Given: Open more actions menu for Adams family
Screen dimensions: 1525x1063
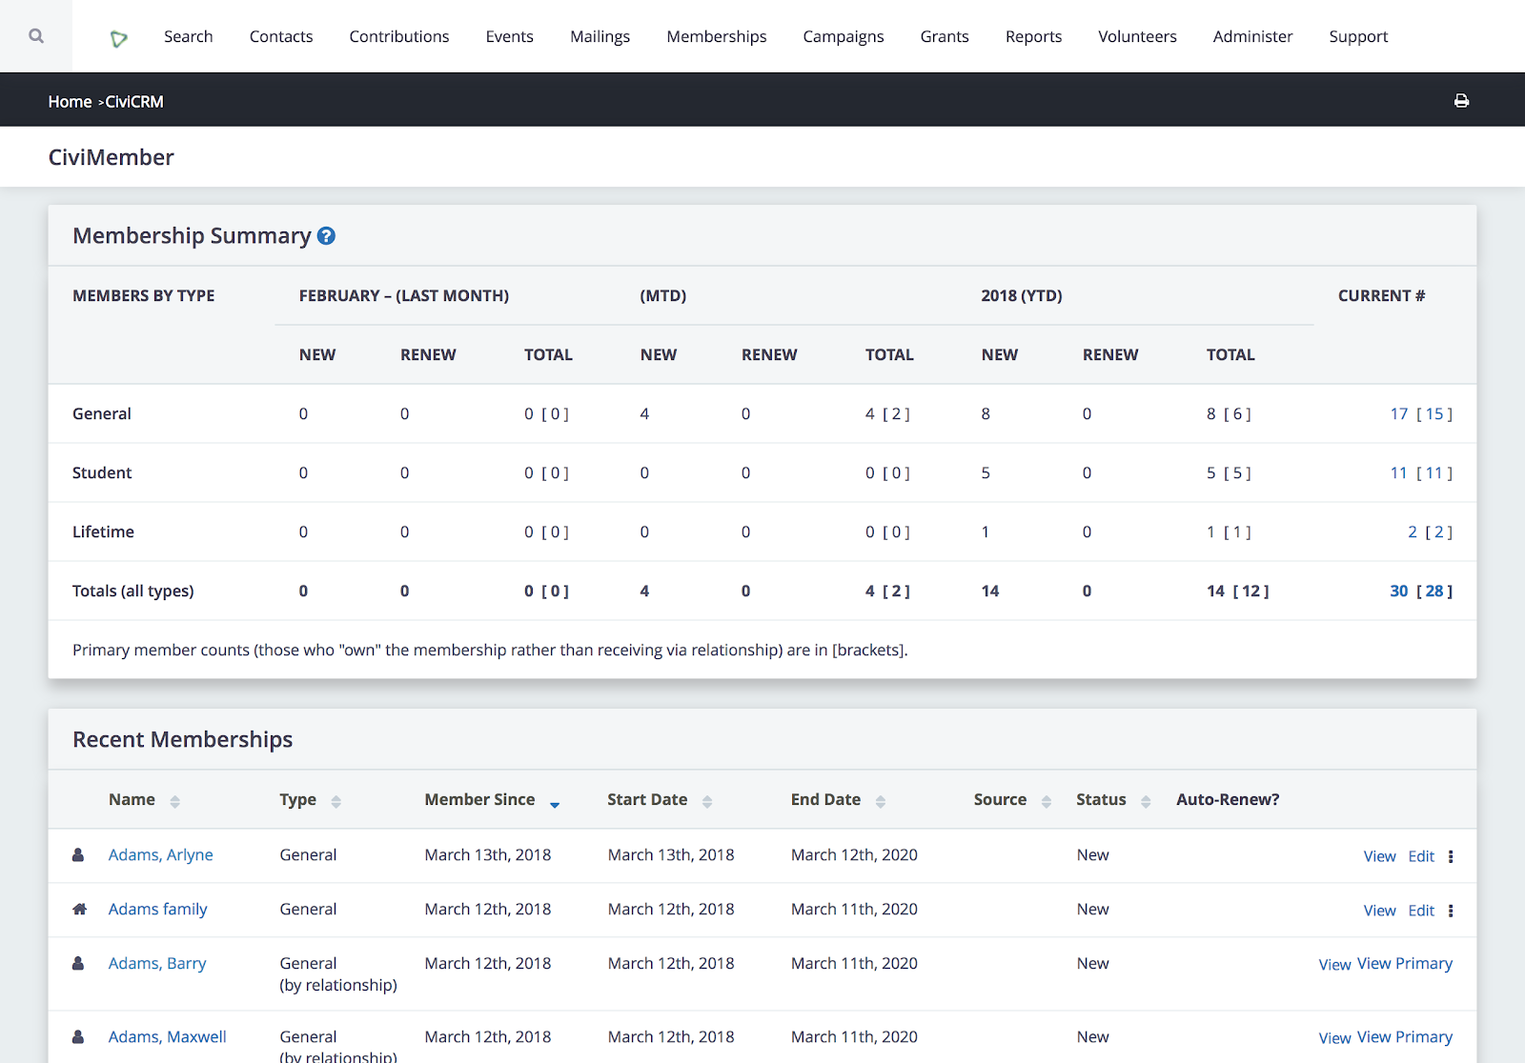Looking at the screenshot, I should click(1451, 911).
